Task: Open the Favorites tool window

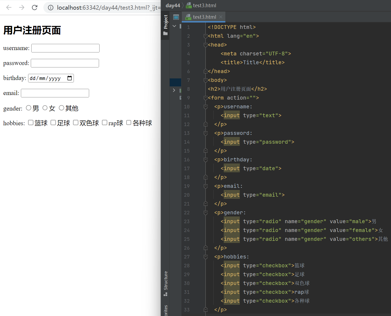Action: coord(165,310)
